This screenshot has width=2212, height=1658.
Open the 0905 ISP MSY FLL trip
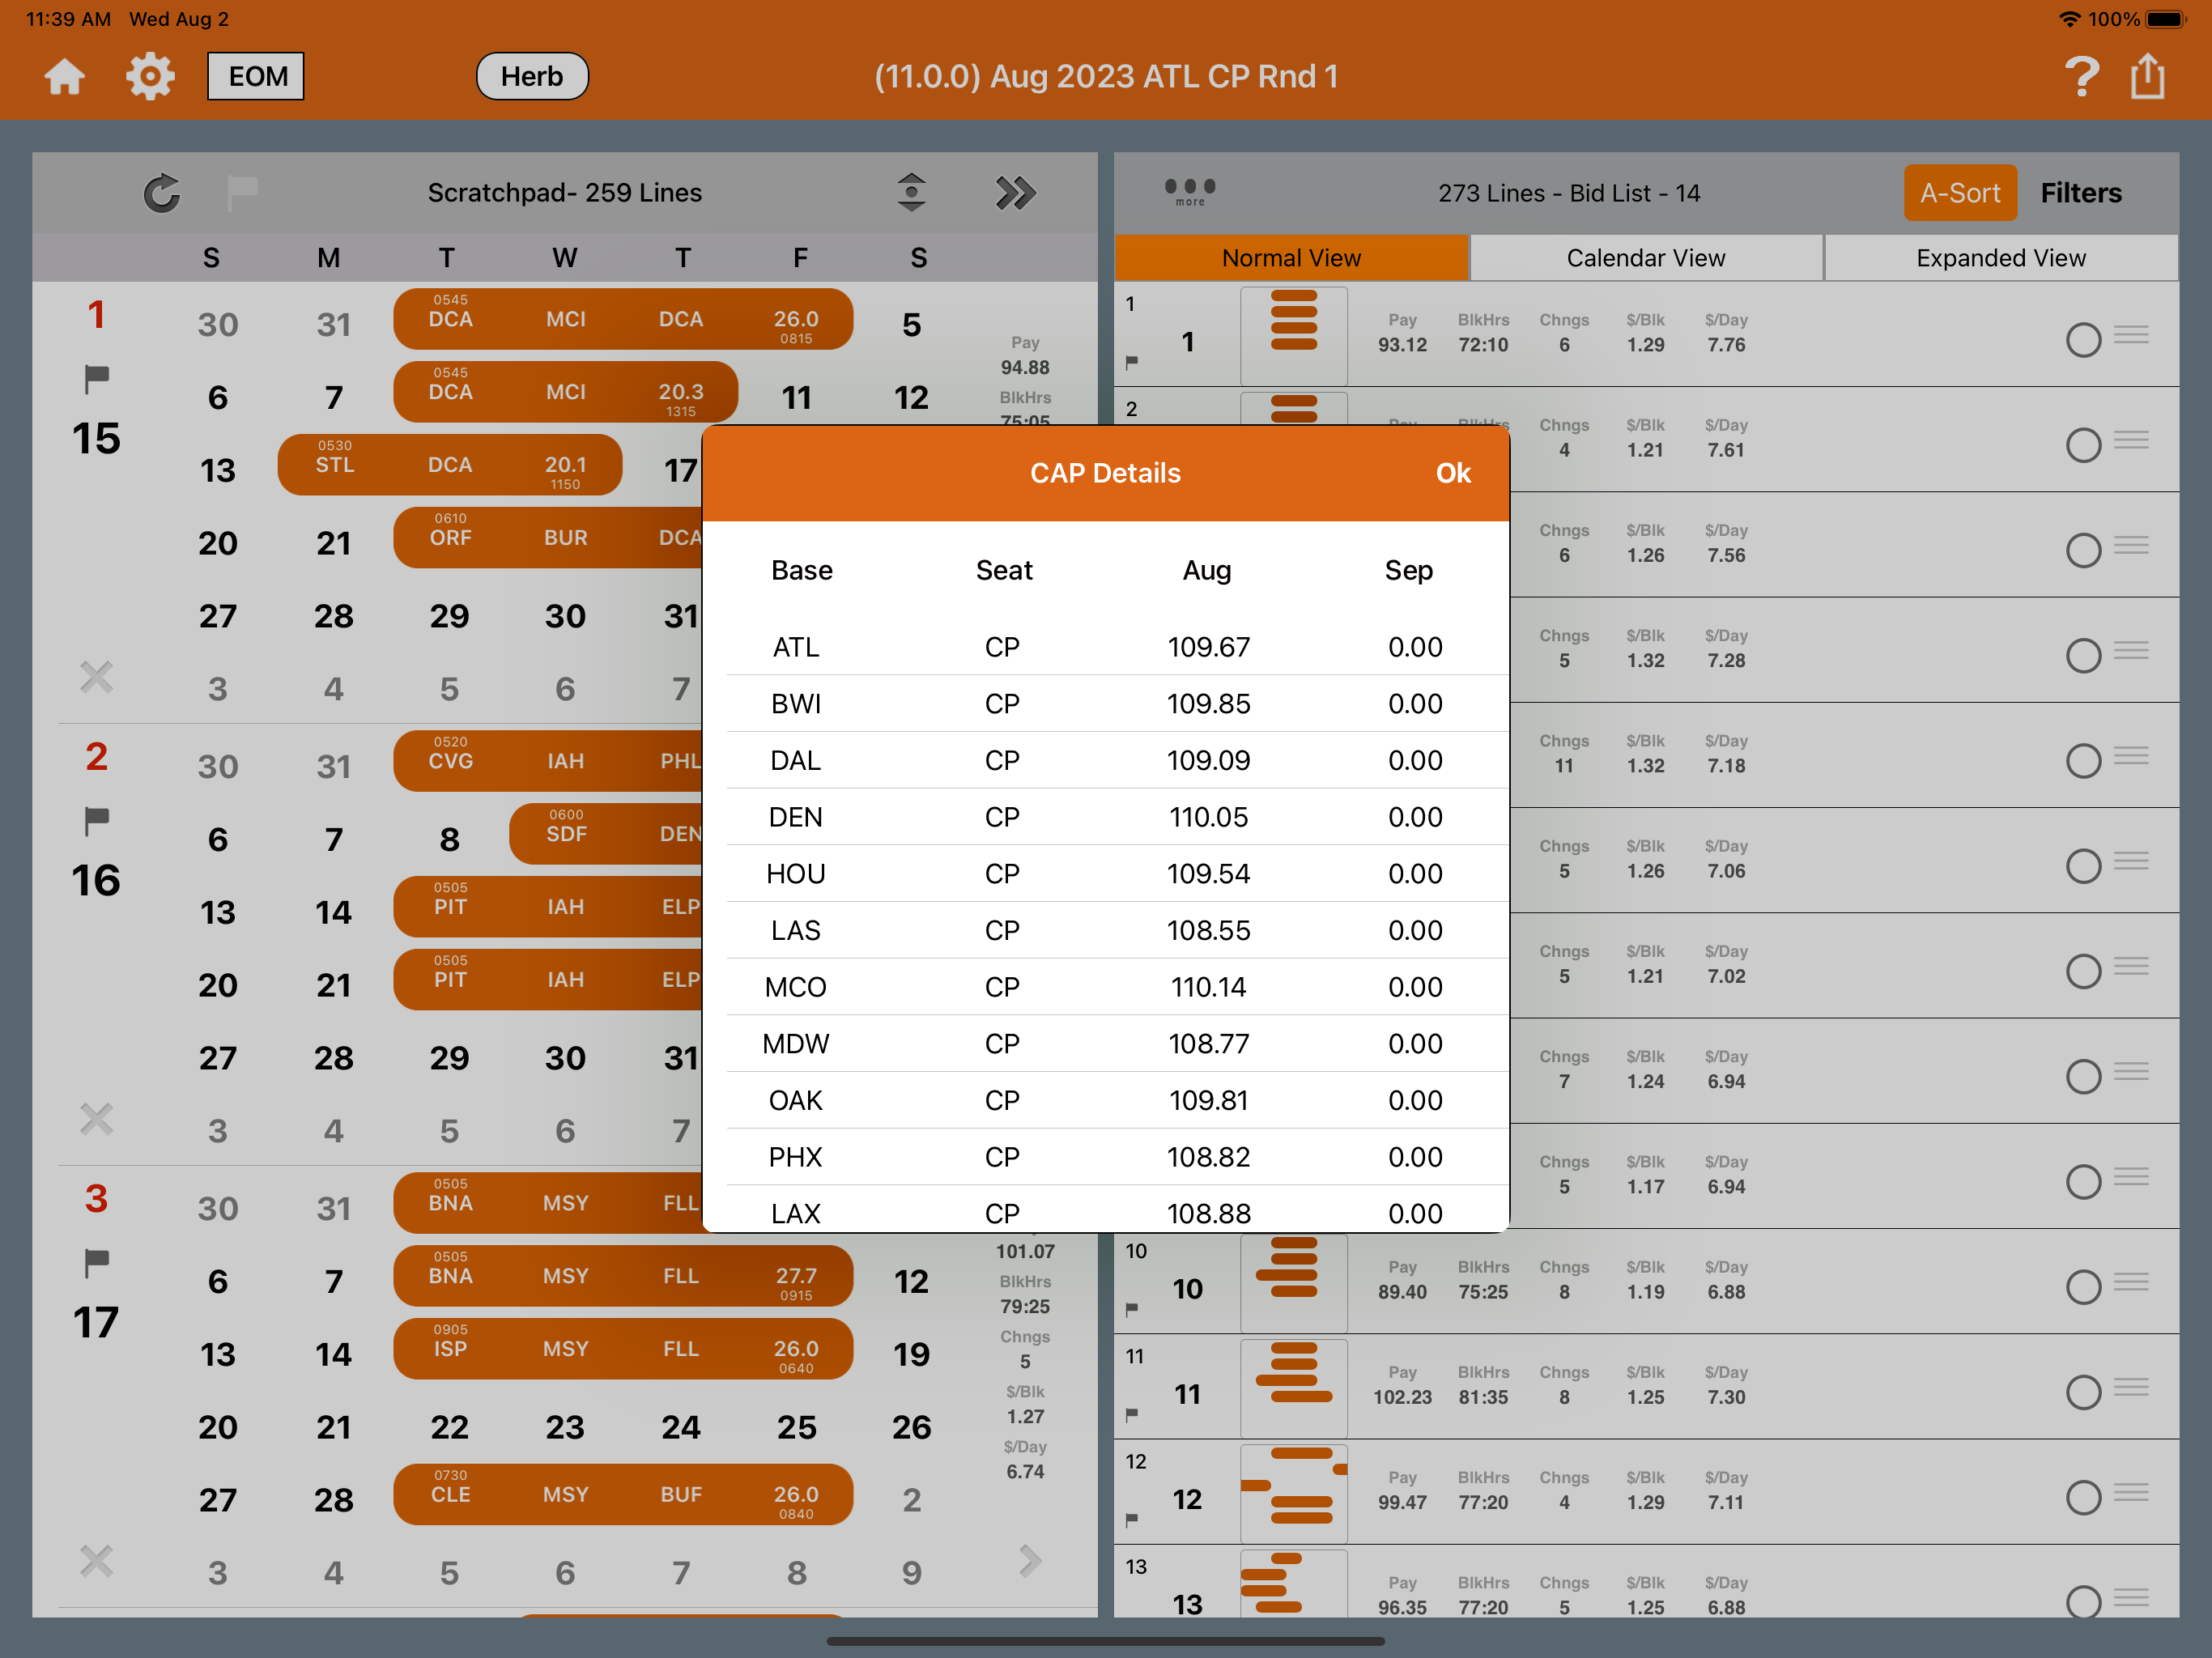click(623, 1348)
